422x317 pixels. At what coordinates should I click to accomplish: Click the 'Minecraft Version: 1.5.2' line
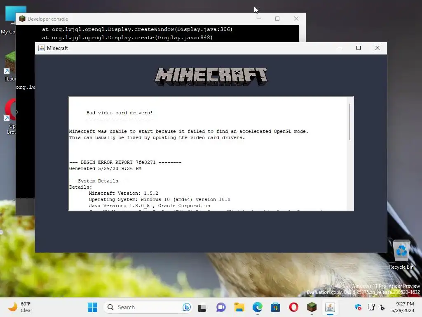(124, 193)
